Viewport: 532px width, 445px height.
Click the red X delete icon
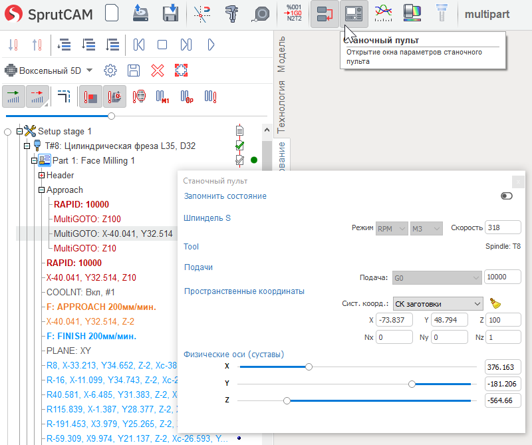coord(158,70)
